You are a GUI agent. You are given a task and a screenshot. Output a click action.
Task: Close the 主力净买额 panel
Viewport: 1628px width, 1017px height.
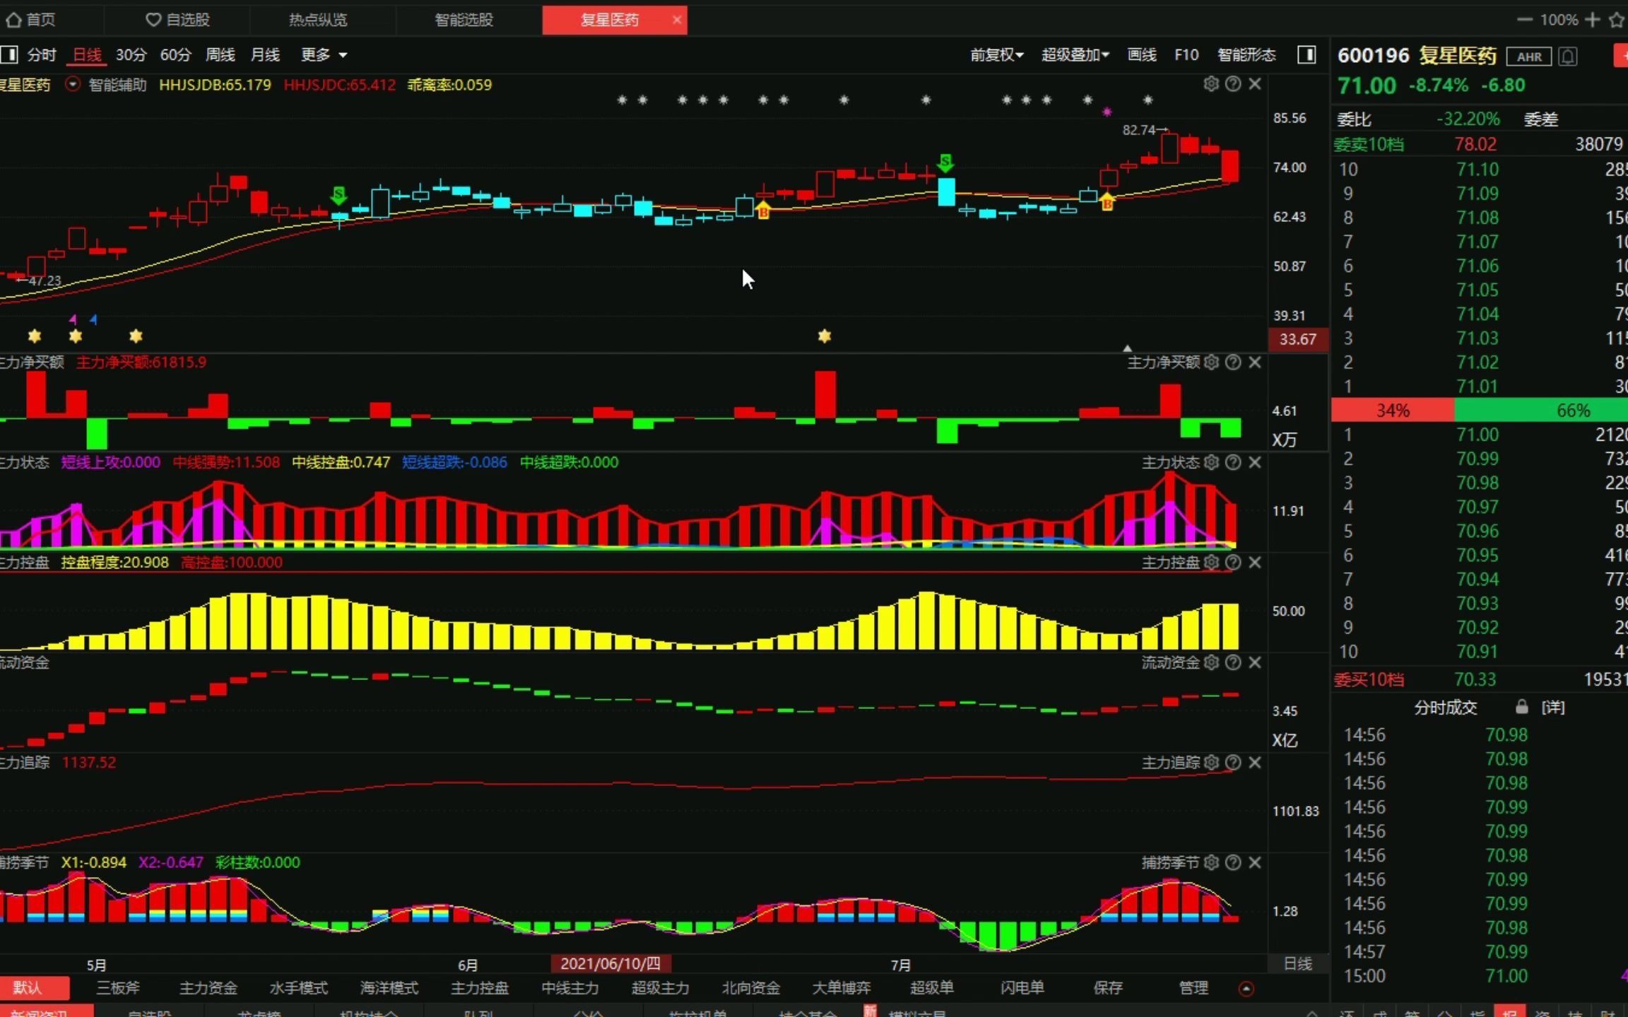(x=1255, y=362)
